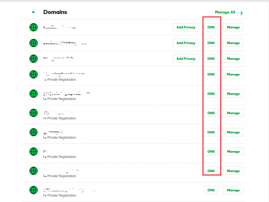Open DNS for the tenth domain row
This screenshot has height=202, width=269.
tap(211, 190)
